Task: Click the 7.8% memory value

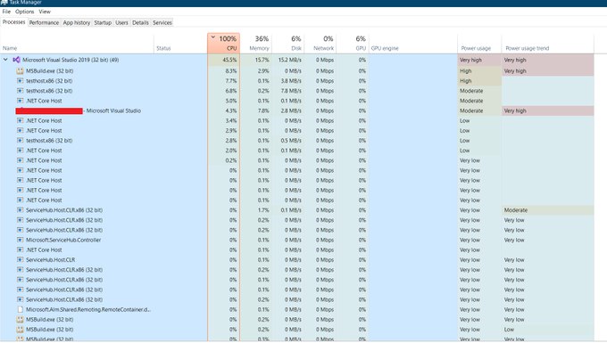Action: 263,110
